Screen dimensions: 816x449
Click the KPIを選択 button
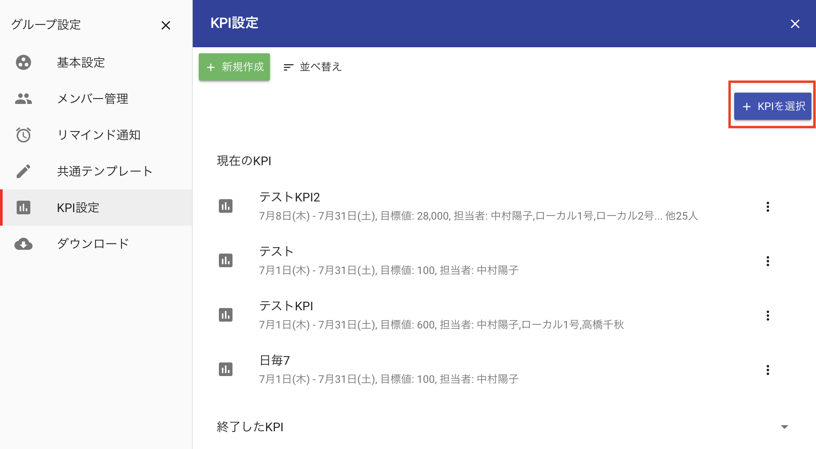pyautogui.click(x=773, y=106)
